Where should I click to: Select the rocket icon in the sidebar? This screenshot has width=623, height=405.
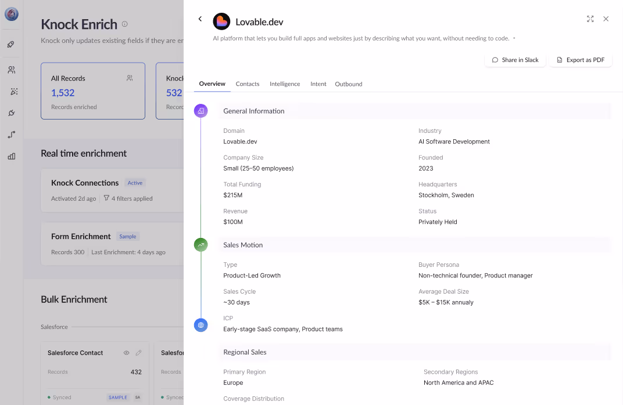(x=11, y=44)
